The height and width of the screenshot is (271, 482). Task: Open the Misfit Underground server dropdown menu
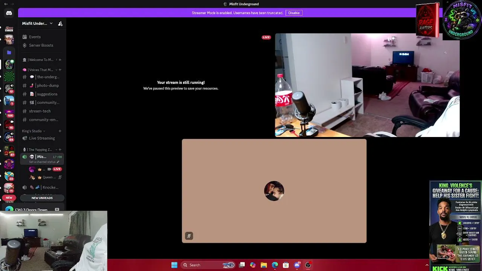pos(37,23)
